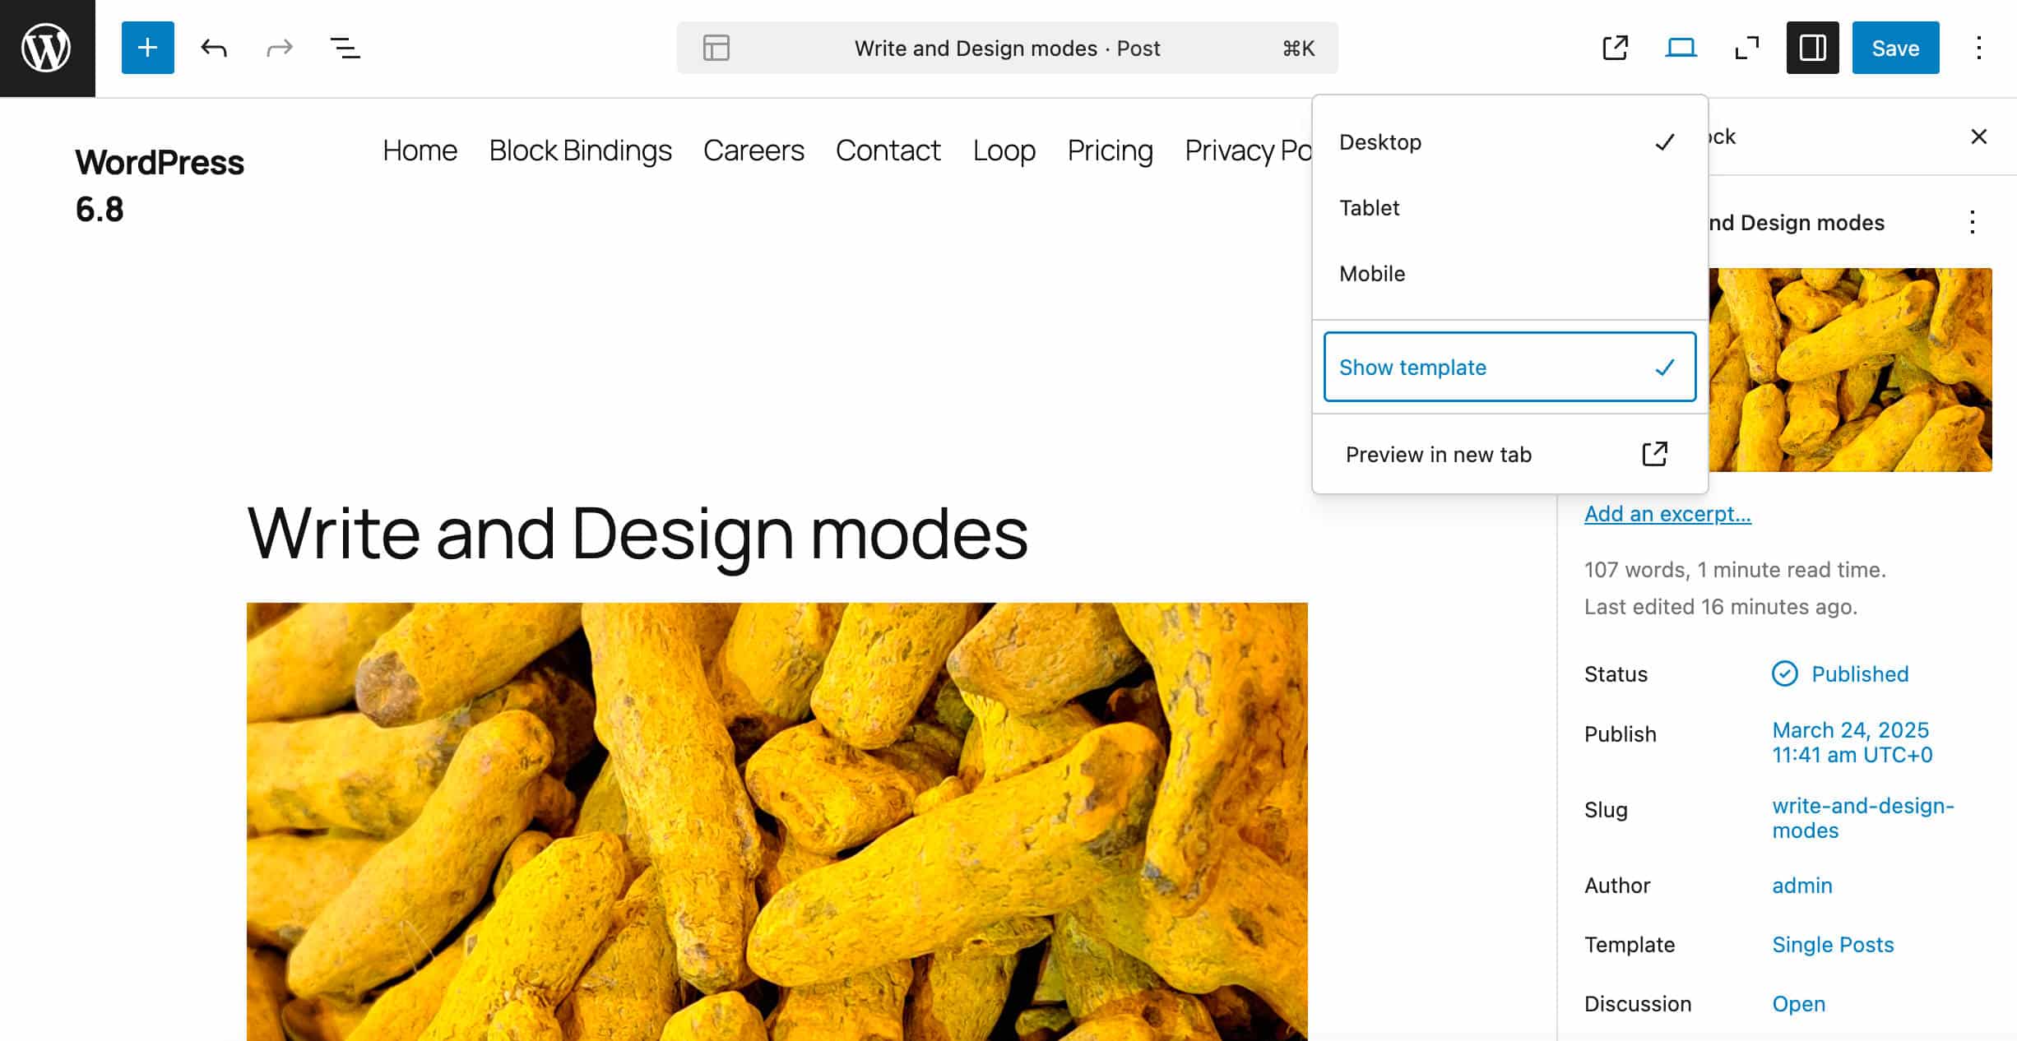This screenshot has width=2017, height=1041.
Task: View the post in a new tab
Action: coord(1614,48)
